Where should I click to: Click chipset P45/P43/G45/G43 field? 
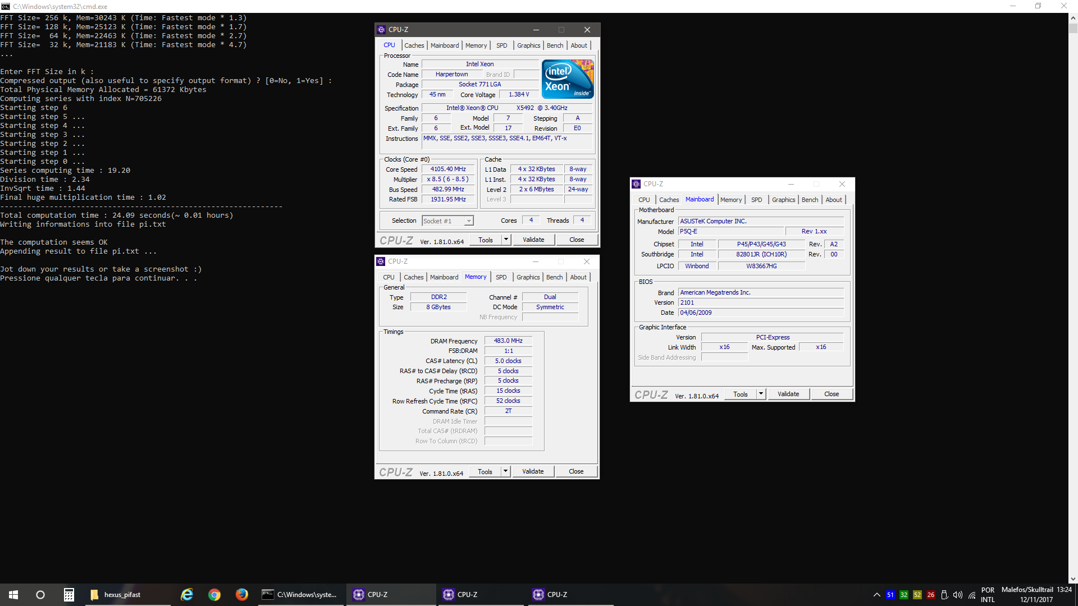[761, 244]
